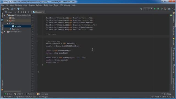Open the Terminal tool window

[30, 94]
